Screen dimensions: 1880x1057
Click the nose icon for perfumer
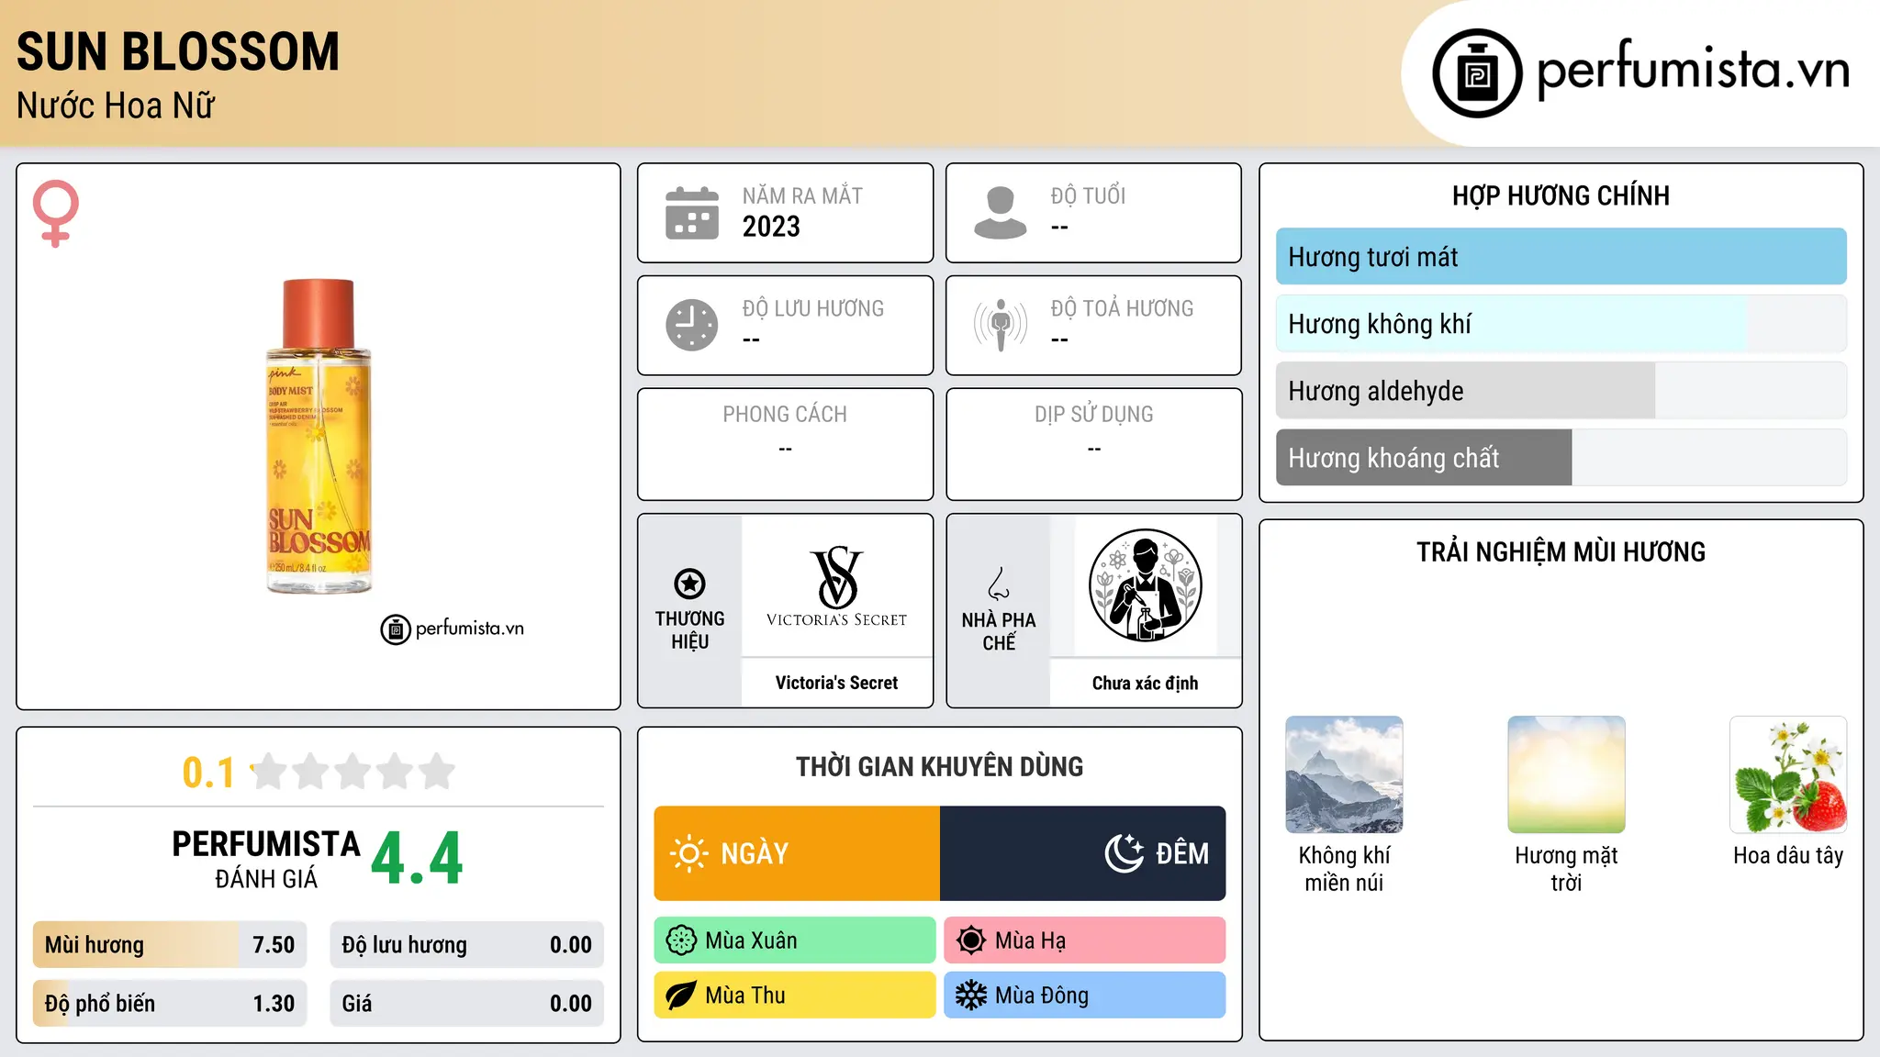pyautogui.click(x=999, y=584)
